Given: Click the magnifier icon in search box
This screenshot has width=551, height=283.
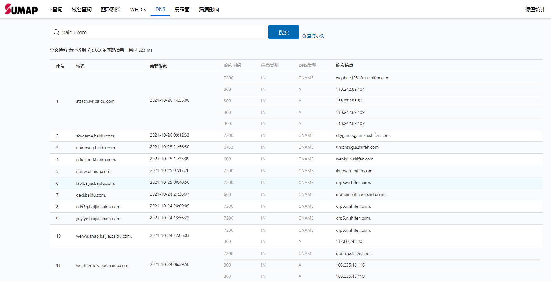Looking at the screenshot, I should (56, 32).
